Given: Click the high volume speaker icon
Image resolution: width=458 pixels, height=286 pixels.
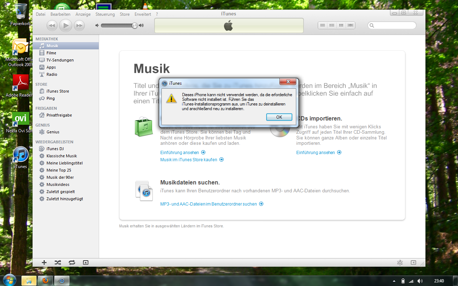Looking at the screenshot, I should tap(141, 25).
